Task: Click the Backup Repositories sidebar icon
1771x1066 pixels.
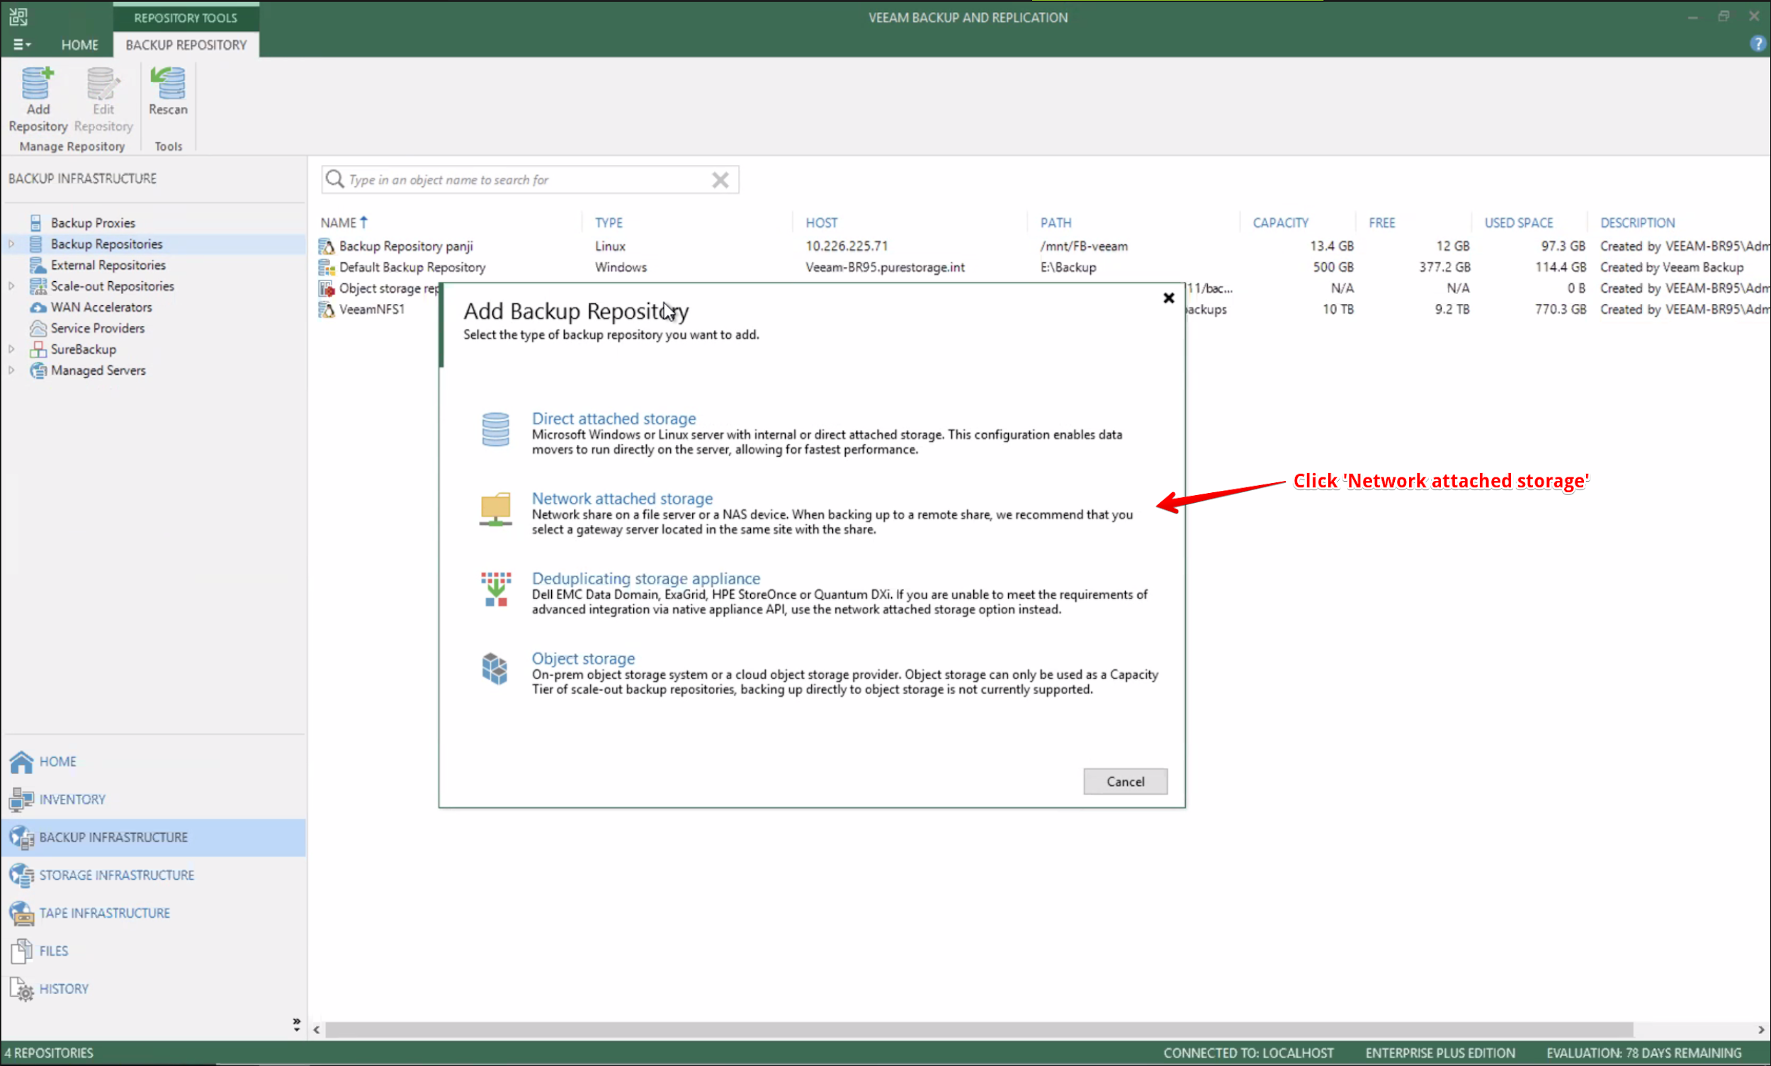Action: [35, 243]
